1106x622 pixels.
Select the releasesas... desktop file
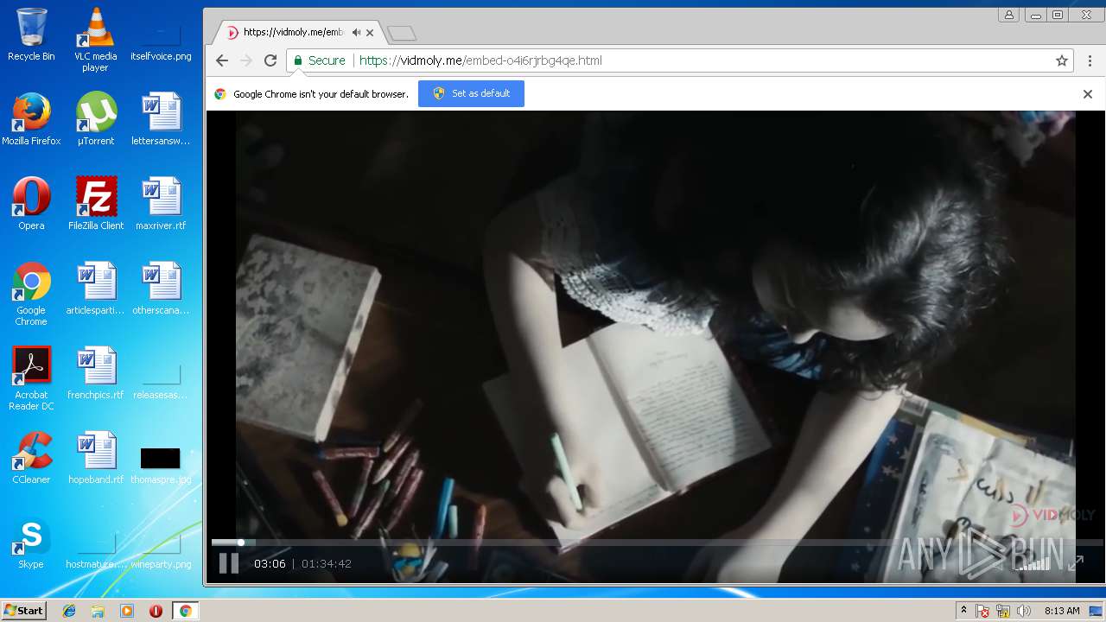coord(161,382)
